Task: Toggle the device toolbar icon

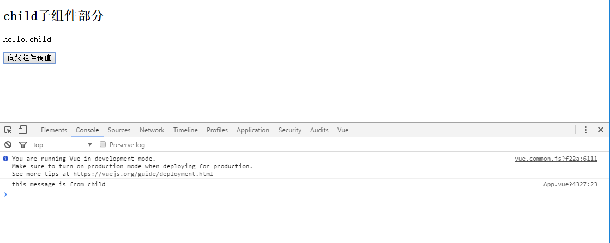Action: (x=22, y=130)
